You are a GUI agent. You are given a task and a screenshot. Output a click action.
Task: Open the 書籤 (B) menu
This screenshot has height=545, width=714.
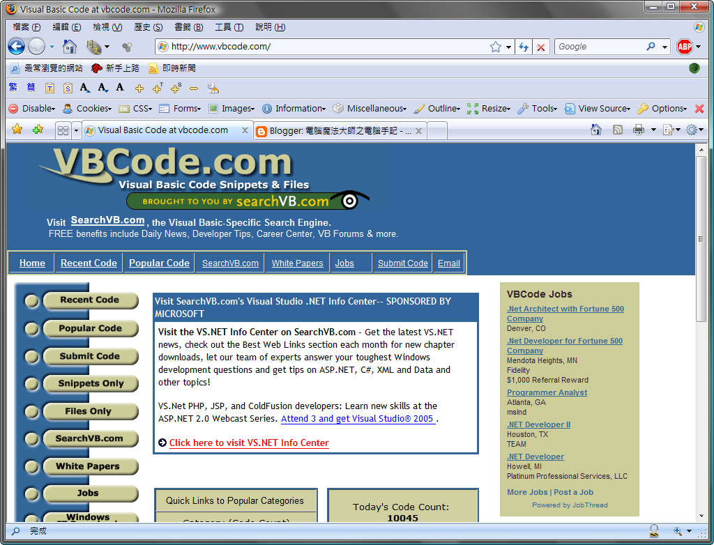[x=188, y=27]
